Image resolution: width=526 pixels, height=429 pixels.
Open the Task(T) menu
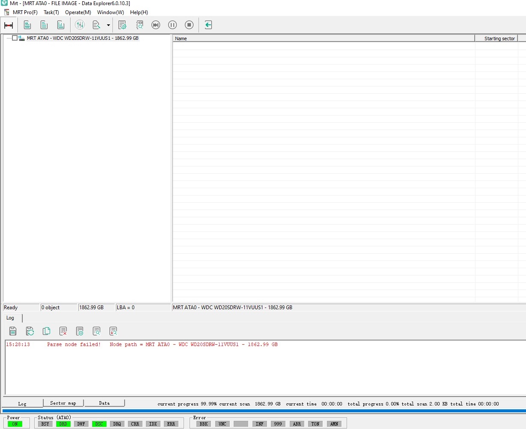click(51, 12)
